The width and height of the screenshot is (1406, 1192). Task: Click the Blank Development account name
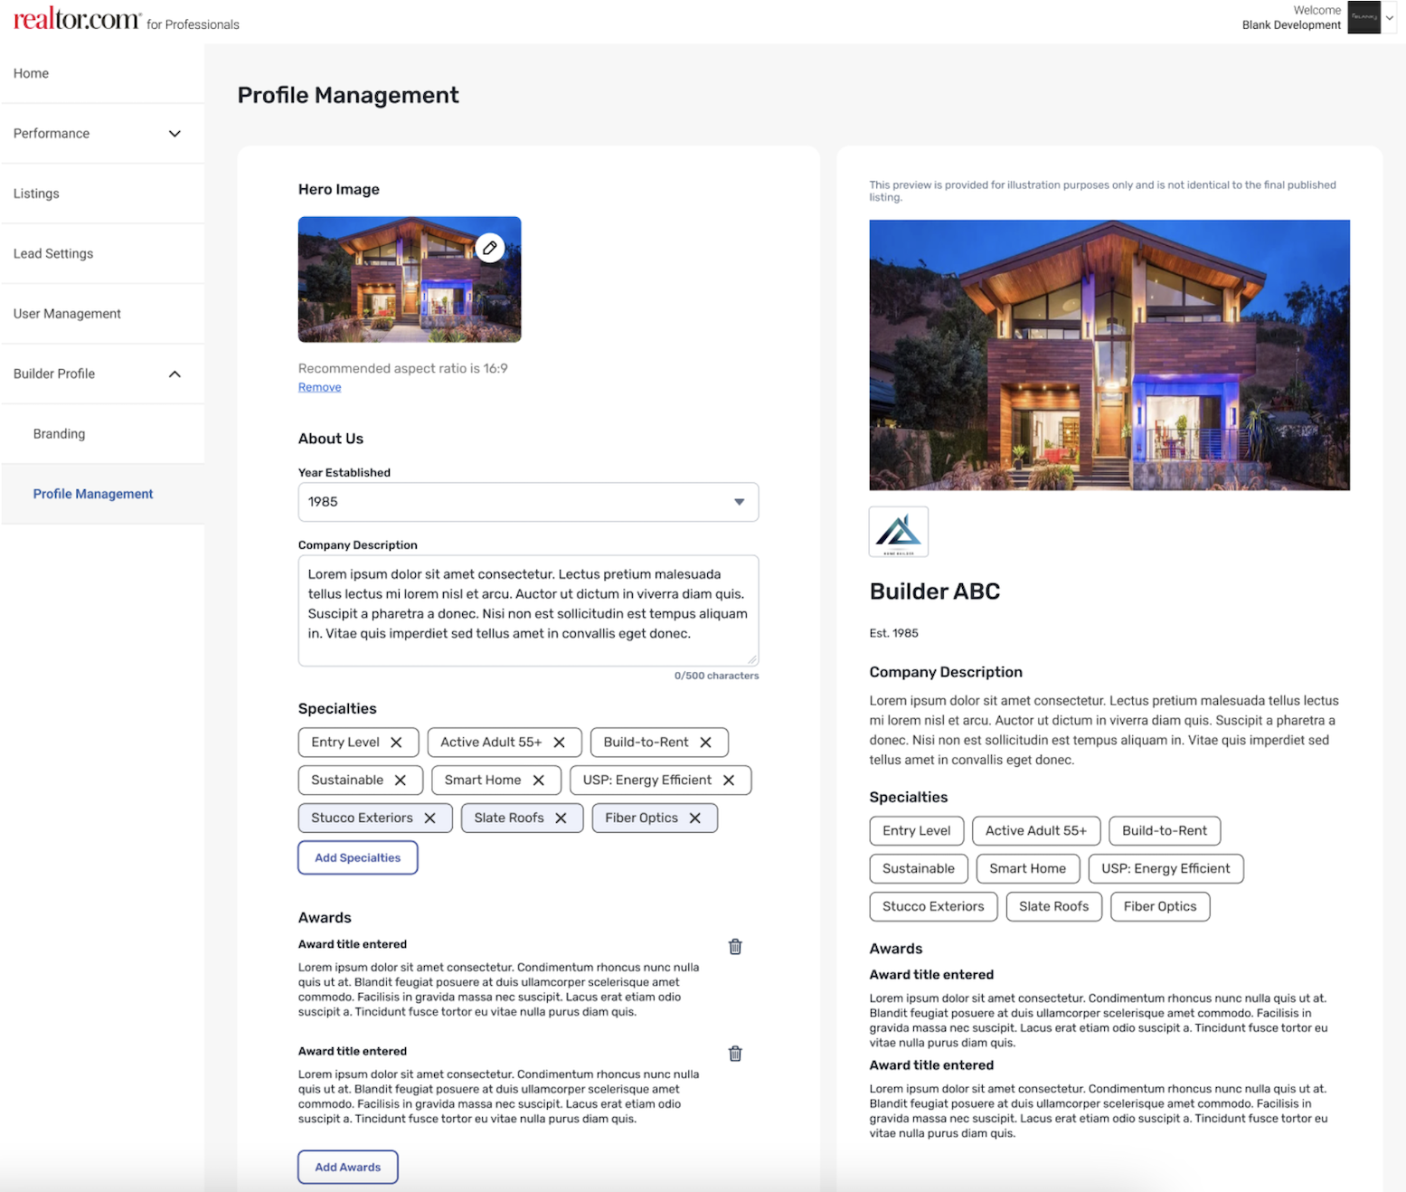click(x=1291, y=25)
